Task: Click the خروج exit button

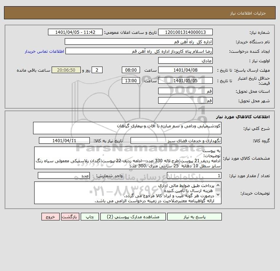Action: pyautogui.click(x=51, y=217)
